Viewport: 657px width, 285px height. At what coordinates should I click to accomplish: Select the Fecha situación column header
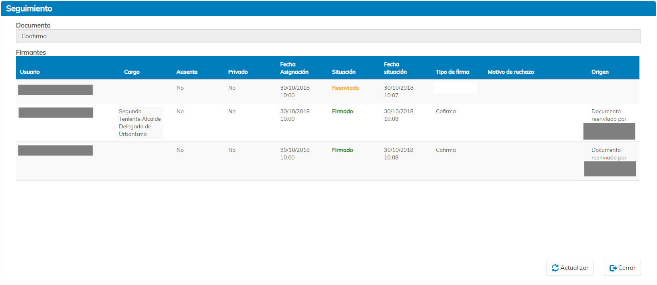[395, 68]
